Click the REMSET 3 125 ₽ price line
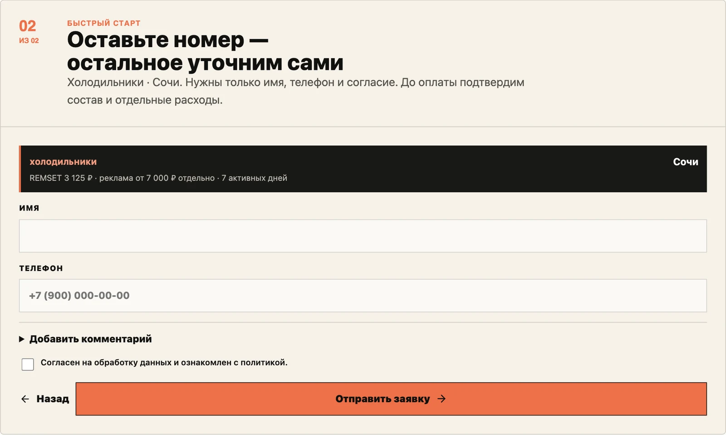This screenshot has width=726, height=435. [158, 178]
